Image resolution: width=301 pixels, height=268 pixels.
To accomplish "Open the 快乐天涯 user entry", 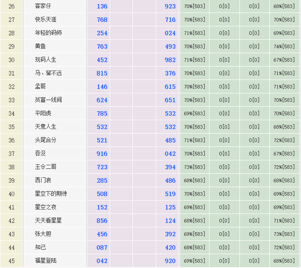I will pyautogui.click(x=45, y=20).
